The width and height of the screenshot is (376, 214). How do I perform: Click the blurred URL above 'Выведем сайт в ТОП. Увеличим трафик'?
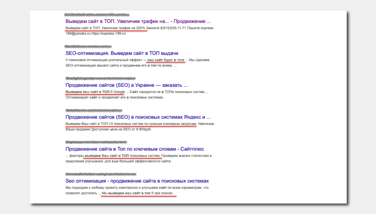tap(97, 14)
